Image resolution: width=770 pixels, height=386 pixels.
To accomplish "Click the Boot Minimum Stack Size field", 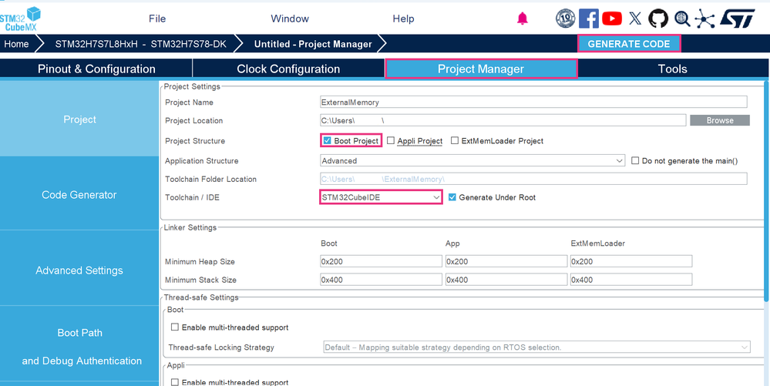I will [x=381, y=280].
